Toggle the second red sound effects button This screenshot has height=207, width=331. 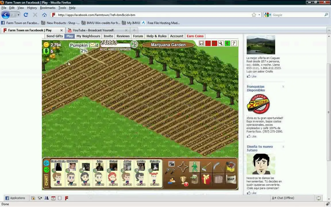(x=214, y=43)
